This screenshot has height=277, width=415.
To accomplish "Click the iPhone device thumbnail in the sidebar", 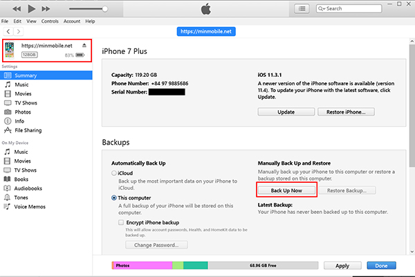I will tap(9, 50).
